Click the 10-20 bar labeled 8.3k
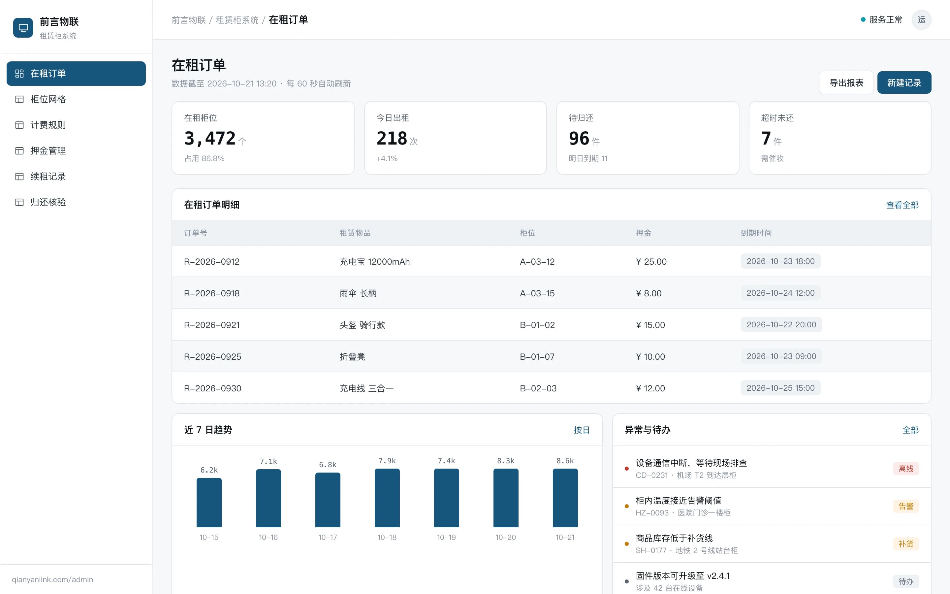The image size is (950, 594). point(506,498)
